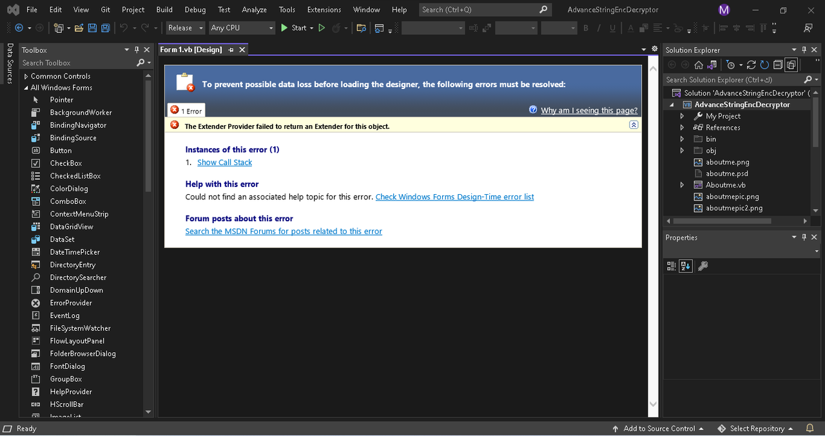This screenshot has height=436, width=825.
Task: Close the Form1.vb [Design] tab
Action: pos(242,50)
